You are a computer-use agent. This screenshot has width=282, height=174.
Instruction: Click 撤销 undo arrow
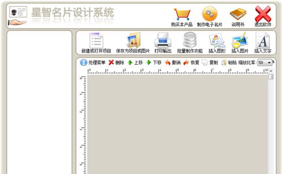point(173,62)
